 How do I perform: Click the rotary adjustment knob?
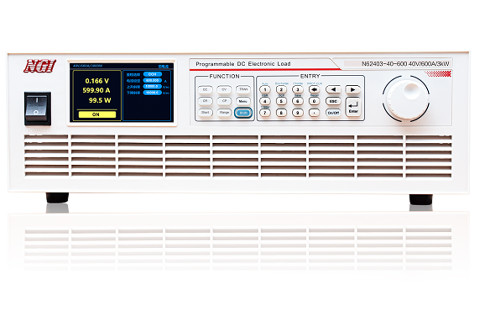click(406, 99)
